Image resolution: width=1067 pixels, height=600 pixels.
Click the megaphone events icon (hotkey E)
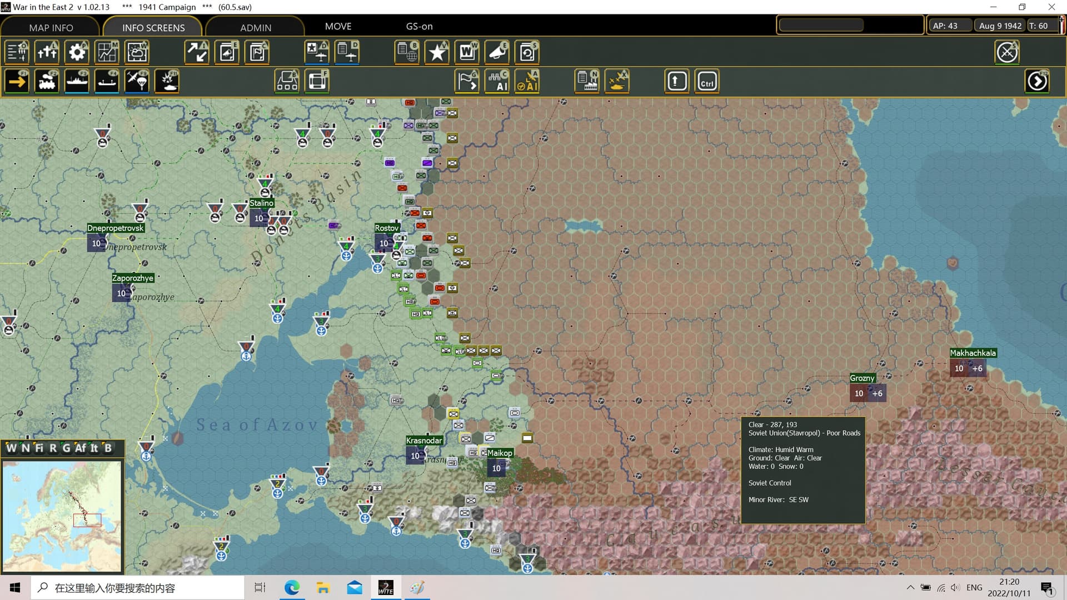(497, 52)
